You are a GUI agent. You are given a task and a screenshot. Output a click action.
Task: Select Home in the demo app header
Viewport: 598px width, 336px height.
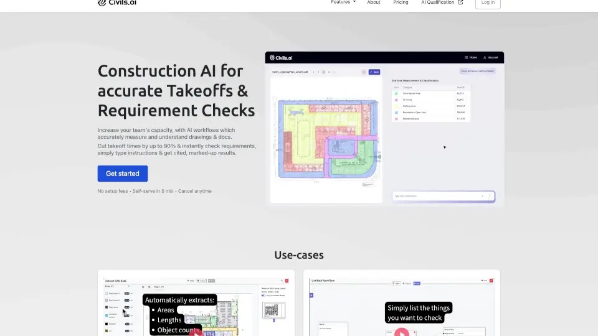[471, 57]
